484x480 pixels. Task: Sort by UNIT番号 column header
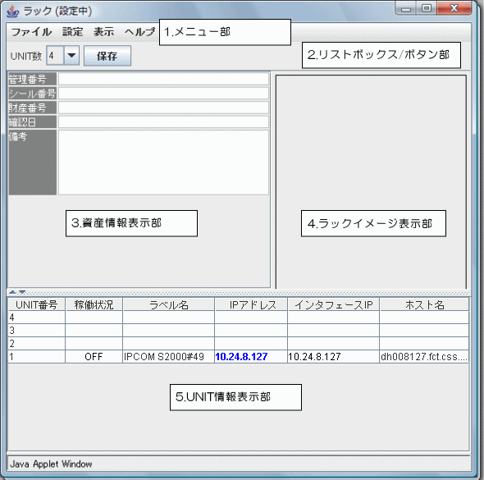pyautogui.click(x=37, y=304)
